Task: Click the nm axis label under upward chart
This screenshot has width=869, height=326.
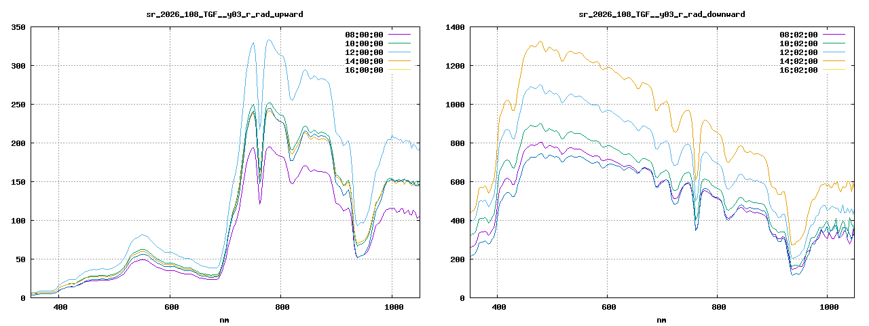Action: (x=225, y=320)
